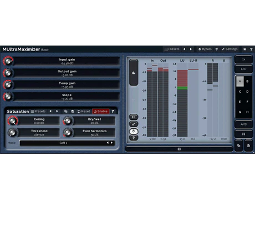The height and width of the screenshot is (231, 255).
Task: Click the 1x oversampling button
Action: pyautogui.click(x=243, y=59)
